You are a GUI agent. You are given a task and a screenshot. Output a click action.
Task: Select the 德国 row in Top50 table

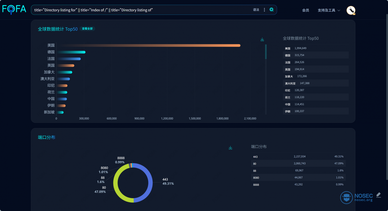(316, 55)
